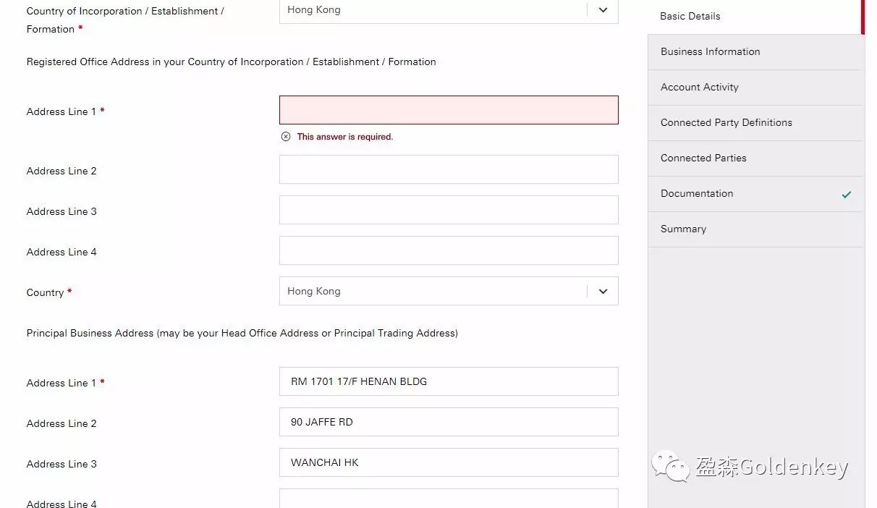This screenshot has height=508, width=877.
Task: Click the green checkmark next to Documentation
Action: 846,194
